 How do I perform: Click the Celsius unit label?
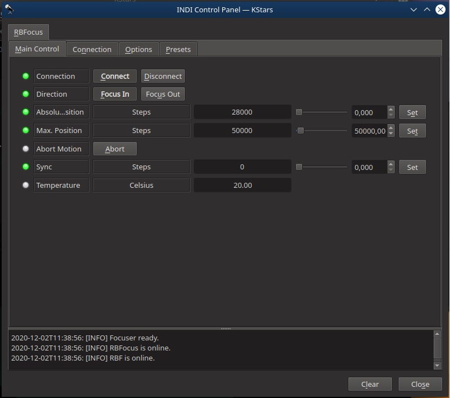[x=141, y=185]
